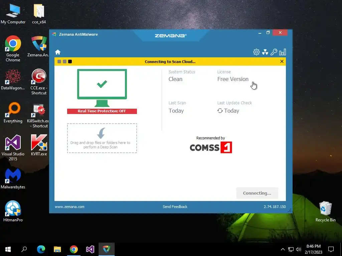Click the green monitor status graphic
The image size is (342, 256).
coord(102,88)
